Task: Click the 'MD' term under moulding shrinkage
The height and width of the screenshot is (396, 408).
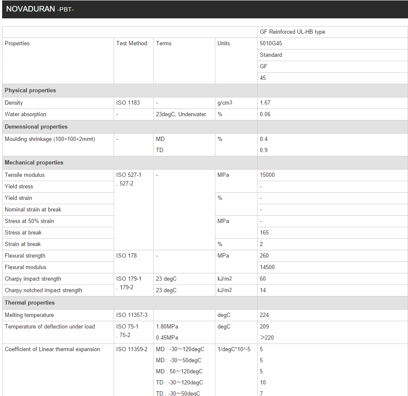Action: click(x=160, y=139)
